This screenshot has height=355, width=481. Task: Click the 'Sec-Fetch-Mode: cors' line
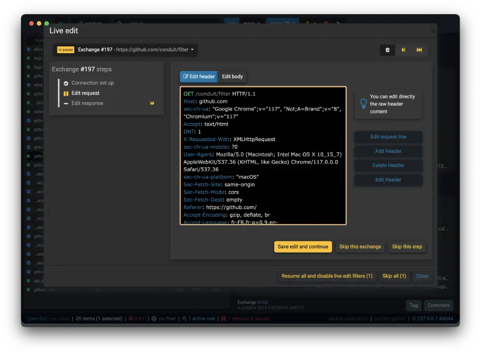pyautogui.click(x=211, y=192)
